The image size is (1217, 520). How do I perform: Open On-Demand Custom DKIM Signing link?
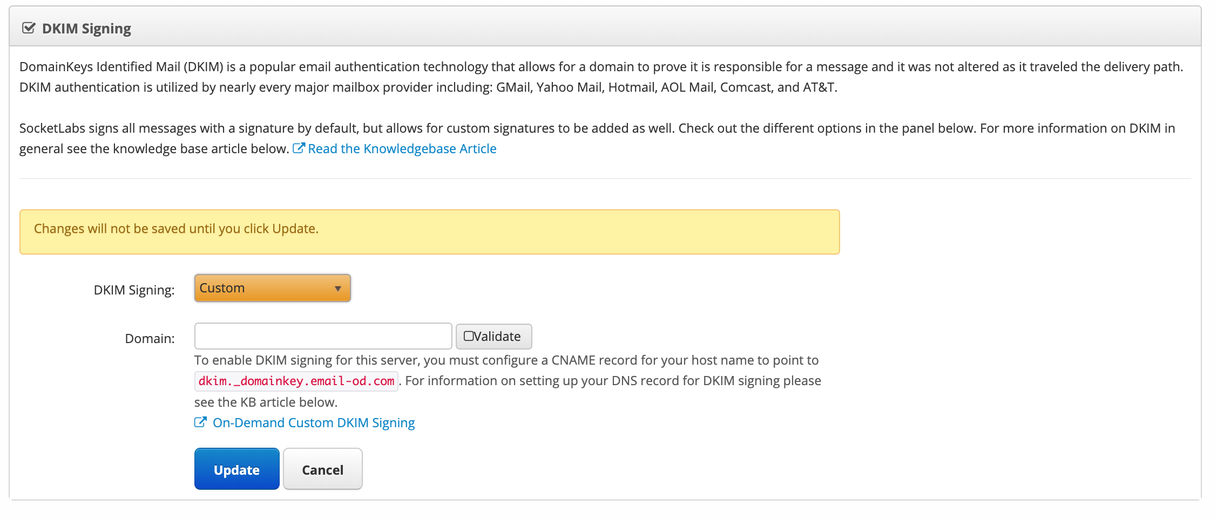coord(314,423)
